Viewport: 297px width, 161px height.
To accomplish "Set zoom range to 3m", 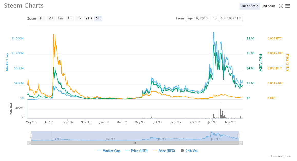I will (x=70, y=18).
